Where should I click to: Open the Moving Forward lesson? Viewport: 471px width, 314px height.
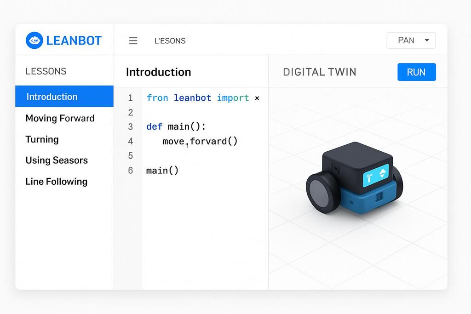(60, 118)
